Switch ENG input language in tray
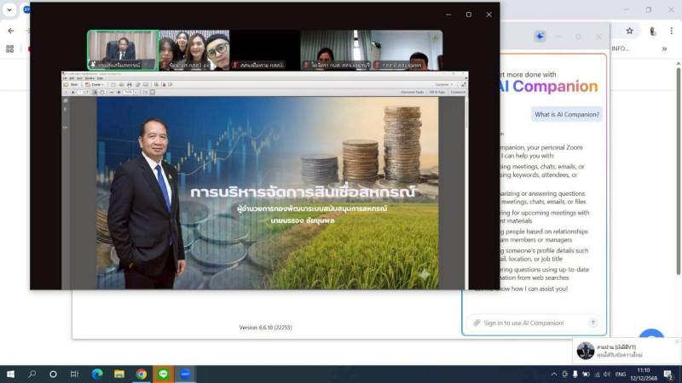682x383 pixels. [x=620, y=374]
